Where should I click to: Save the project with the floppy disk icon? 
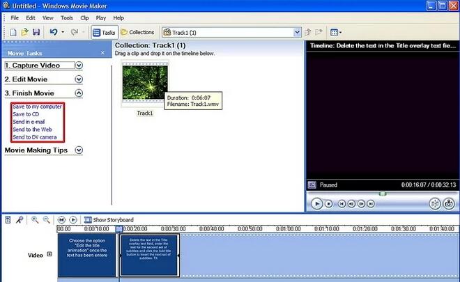click(x=36, y=32)
